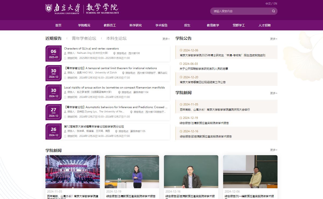Image resolution: width=323 pixels, height=199 pixels.
Task: Open the 招生 menu
Action: pyautogui.click(x=187, y=25)
